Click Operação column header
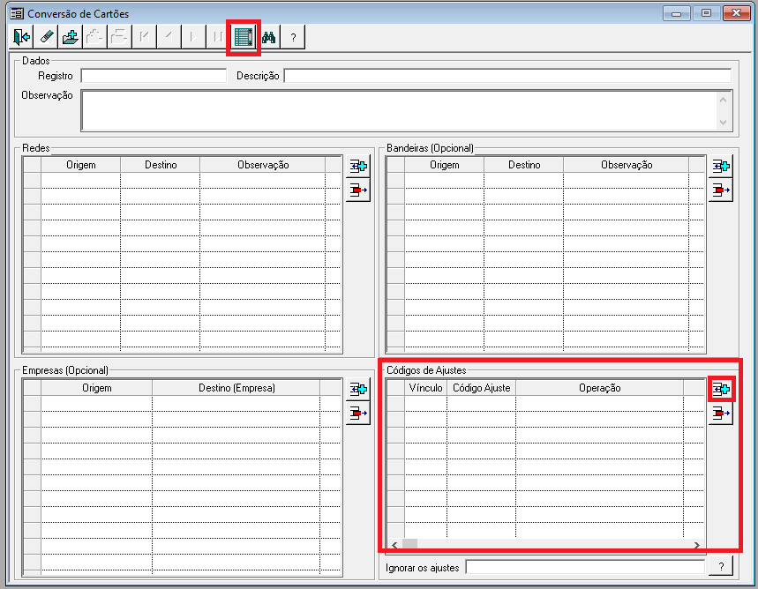The image size is (758, 589). click(x=599, y=388)
